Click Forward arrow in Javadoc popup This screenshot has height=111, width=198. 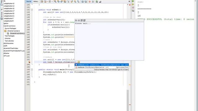[79, 20]
